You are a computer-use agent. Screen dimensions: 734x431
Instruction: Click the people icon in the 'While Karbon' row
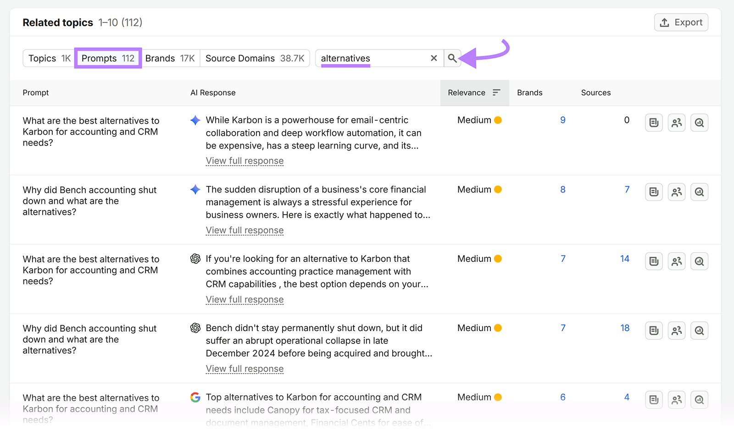point(677,123)
